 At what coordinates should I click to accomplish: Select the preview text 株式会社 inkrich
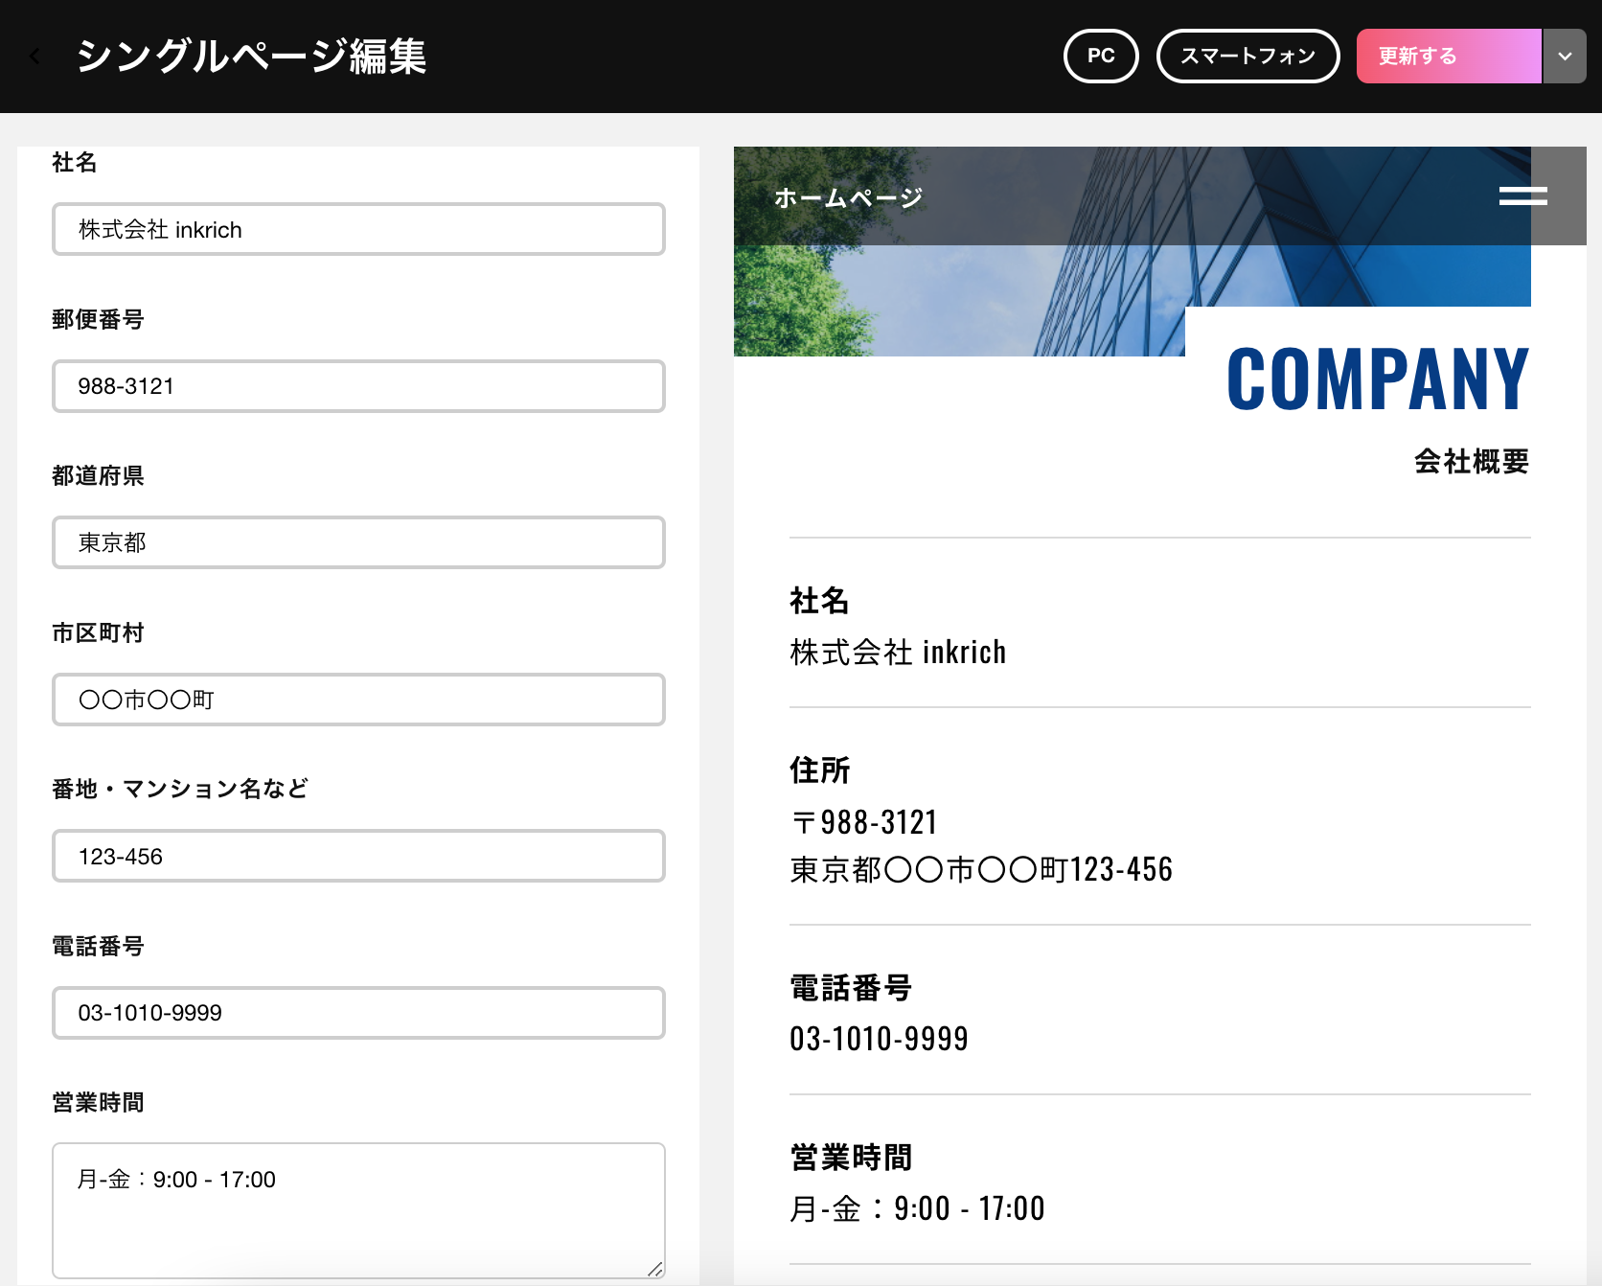pos(898,653)
